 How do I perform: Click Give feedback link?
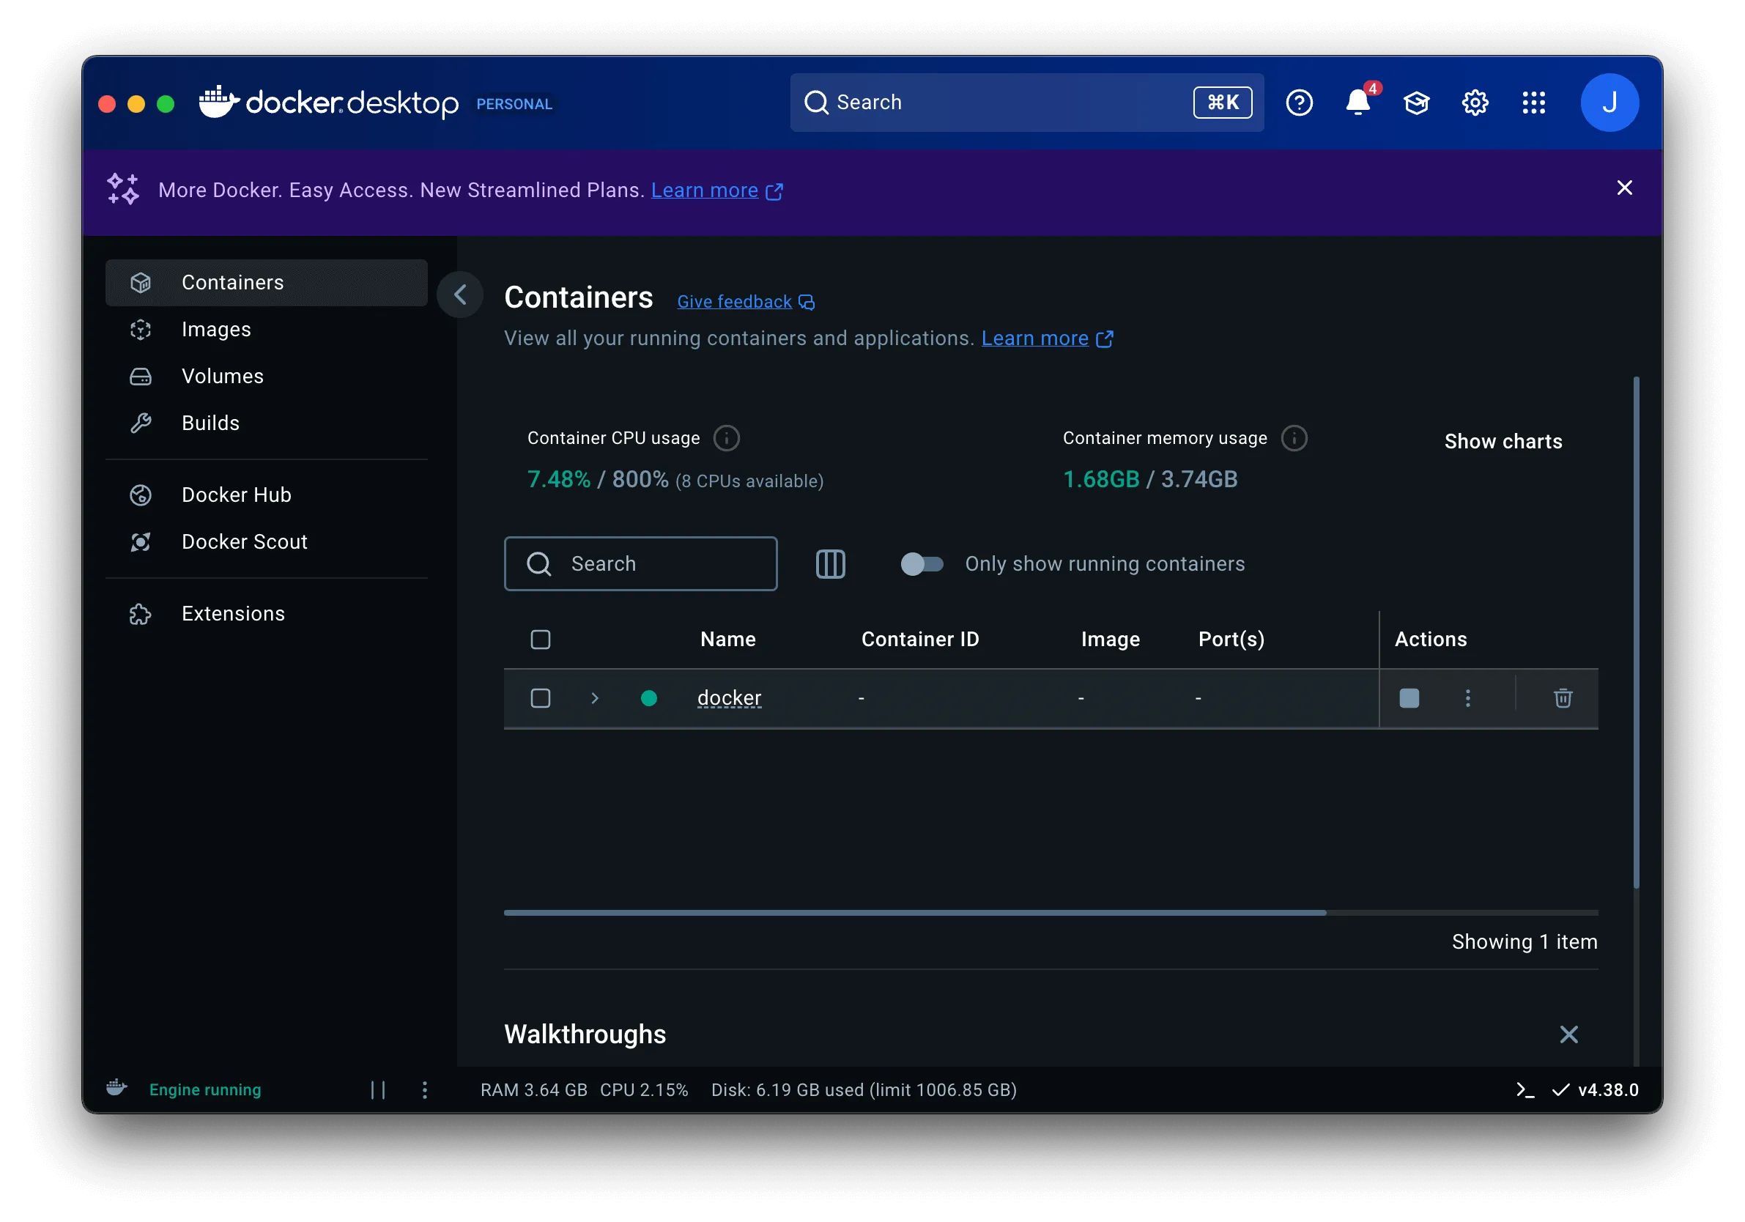click(x=734, y=303)
